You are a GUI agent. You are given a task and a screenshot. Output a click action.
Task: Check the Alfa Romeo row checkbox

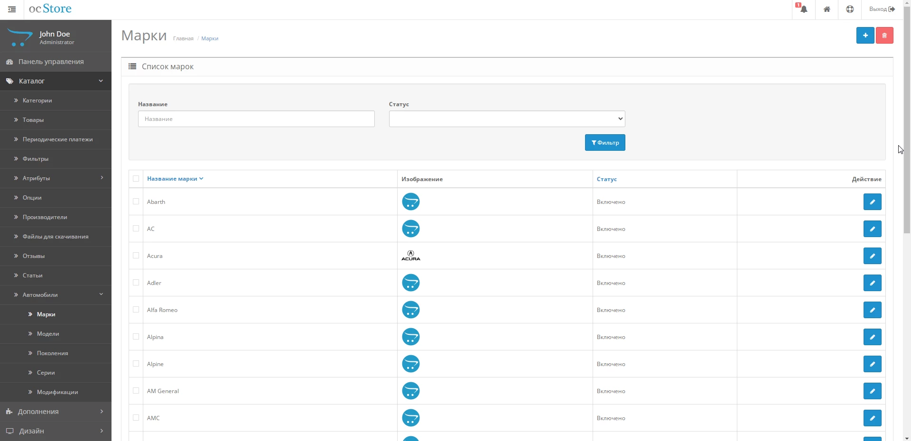click(136, 310)
